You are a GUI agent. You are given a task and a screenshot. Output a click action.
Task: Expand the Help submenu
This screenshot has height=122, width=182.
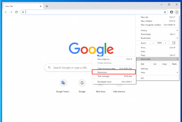tap(157, 72)
